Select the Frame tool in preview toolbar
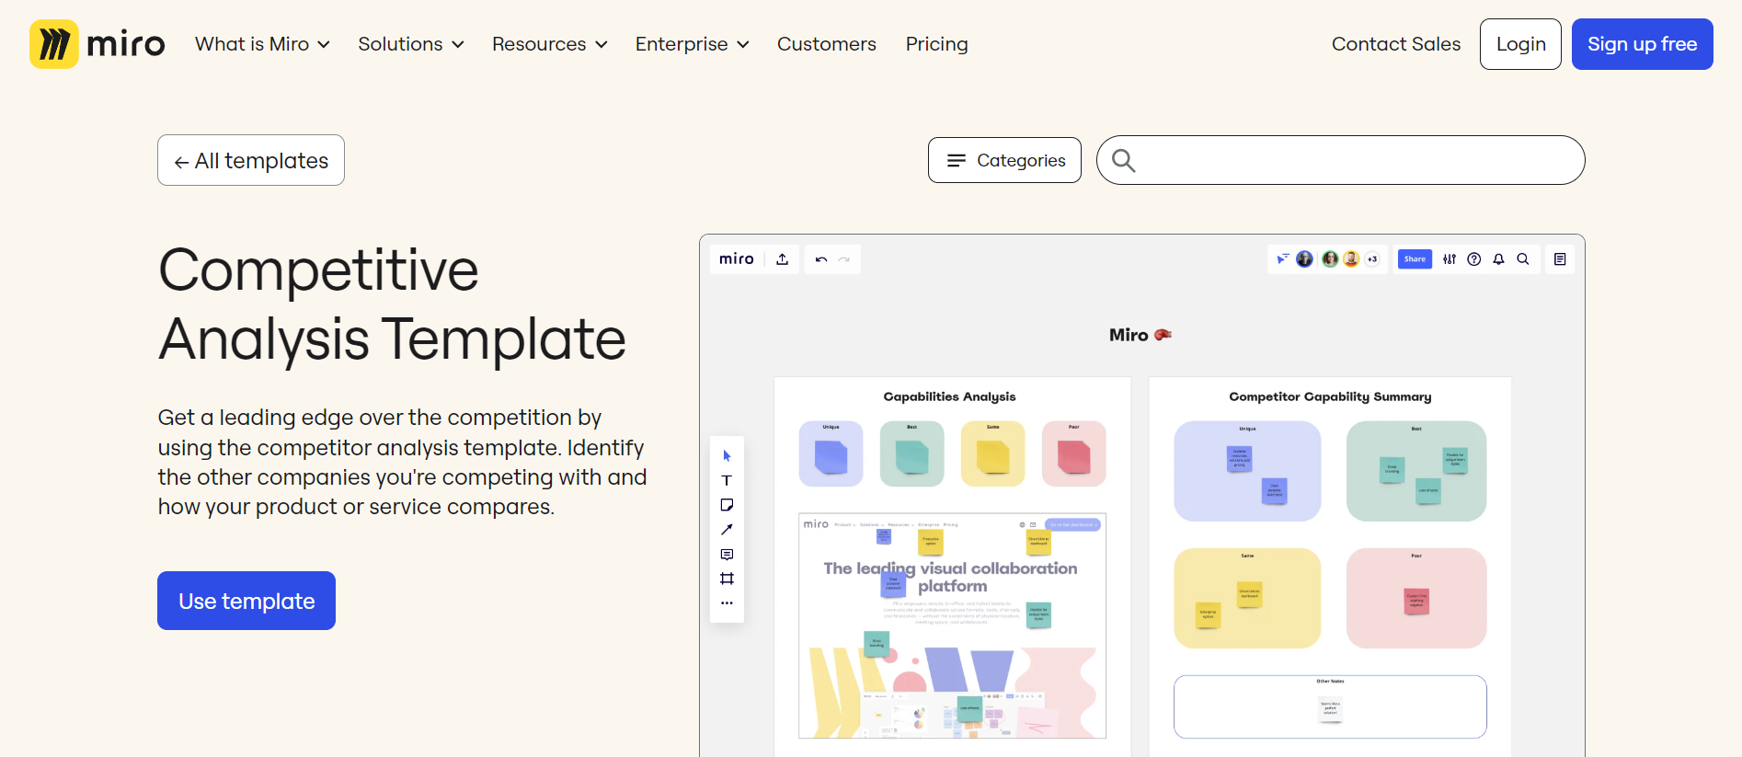Image resolution: width=1742 pixels, height=757 pixels. coord(727,579)
